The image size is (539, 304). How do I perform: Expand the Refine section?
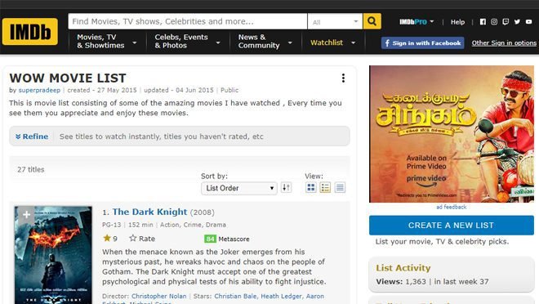click(32, 136)
